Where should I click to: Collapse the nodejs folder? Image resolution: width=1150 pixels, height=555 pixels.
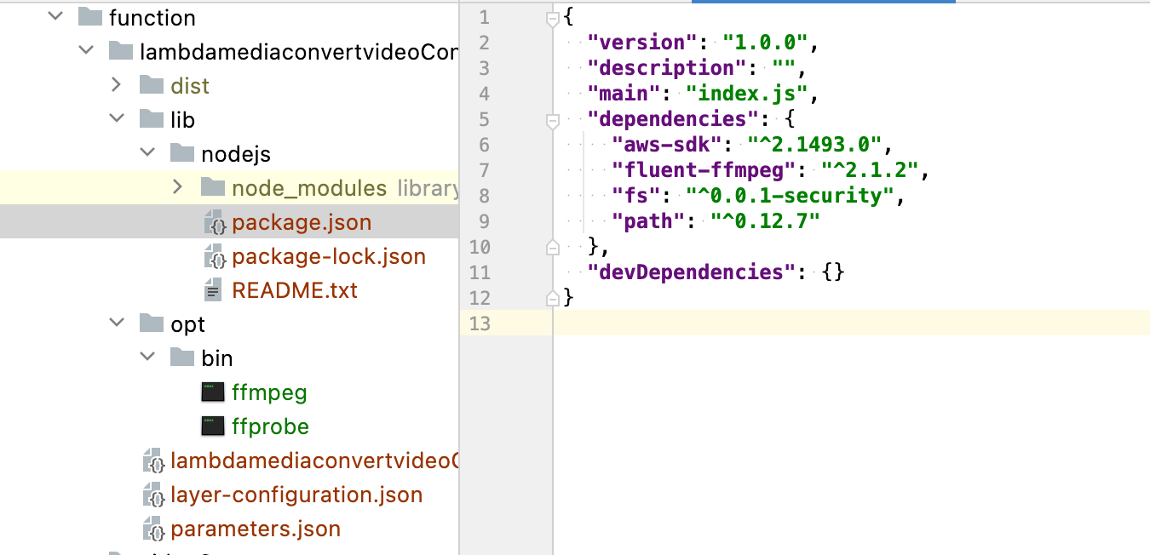[x=147, y=153]
